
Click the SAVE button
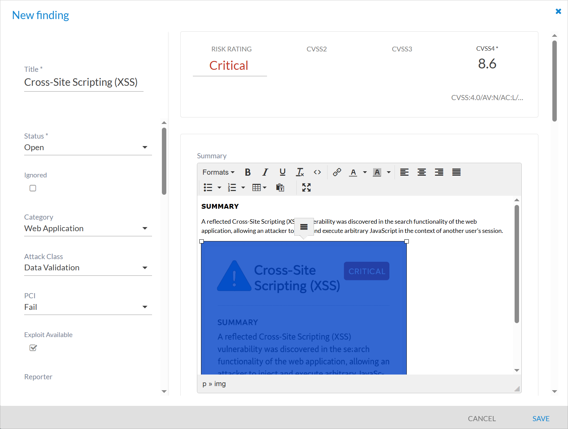point(541,418)
